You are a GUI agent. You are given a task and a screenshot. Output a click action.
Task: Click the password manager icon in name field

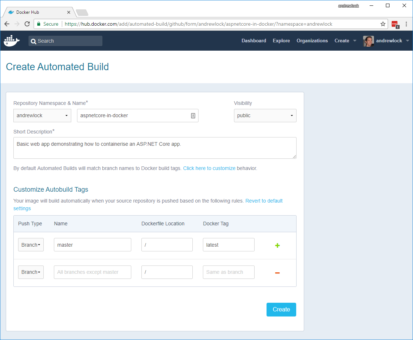tap(193, 116)
